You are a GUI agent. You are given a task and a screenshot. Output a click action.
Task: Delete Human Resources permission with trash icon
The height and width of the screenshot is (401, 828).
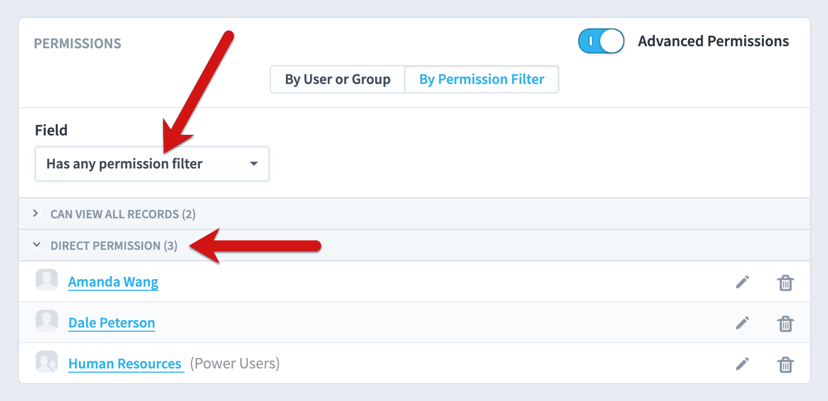[x=785, y=364]
